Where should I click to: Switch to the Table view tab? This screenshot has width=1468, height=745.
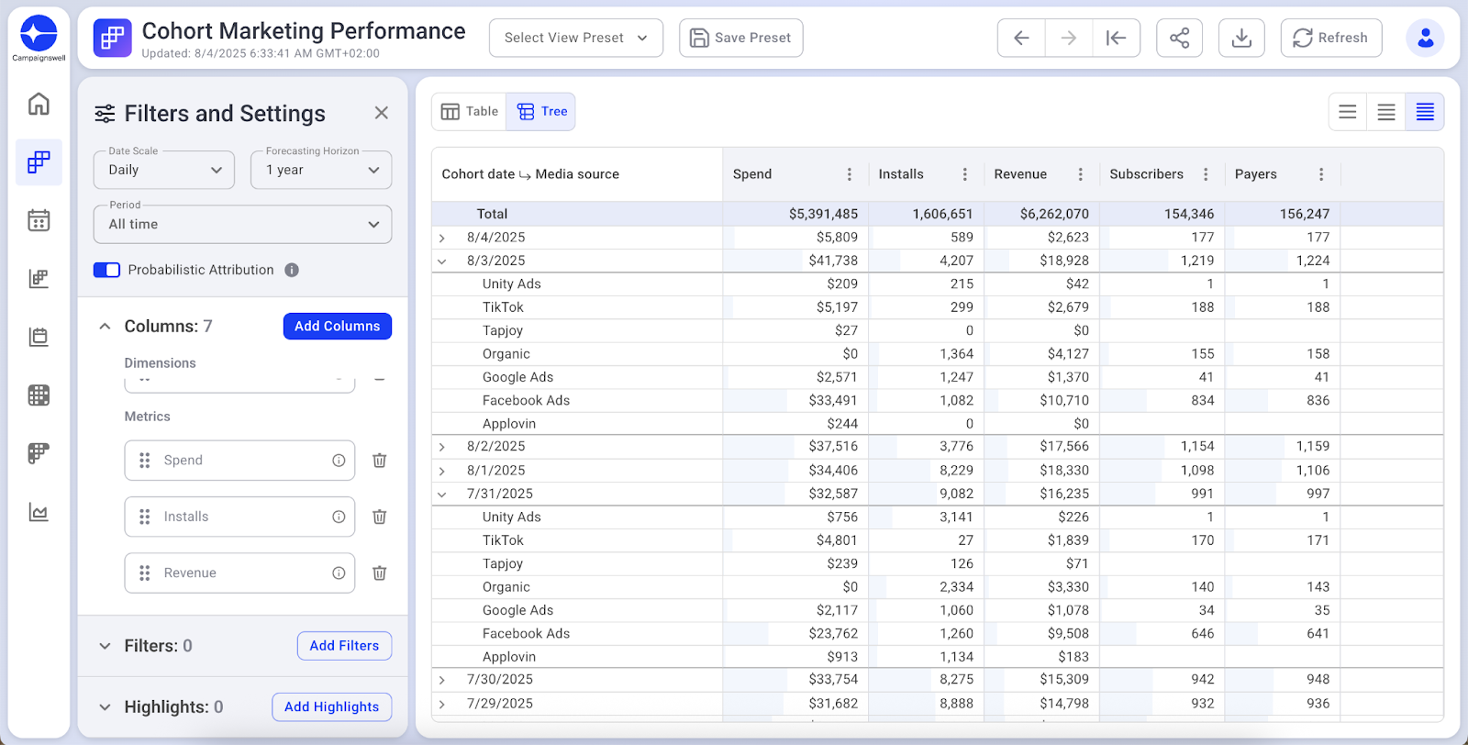(x=469, y=112)
